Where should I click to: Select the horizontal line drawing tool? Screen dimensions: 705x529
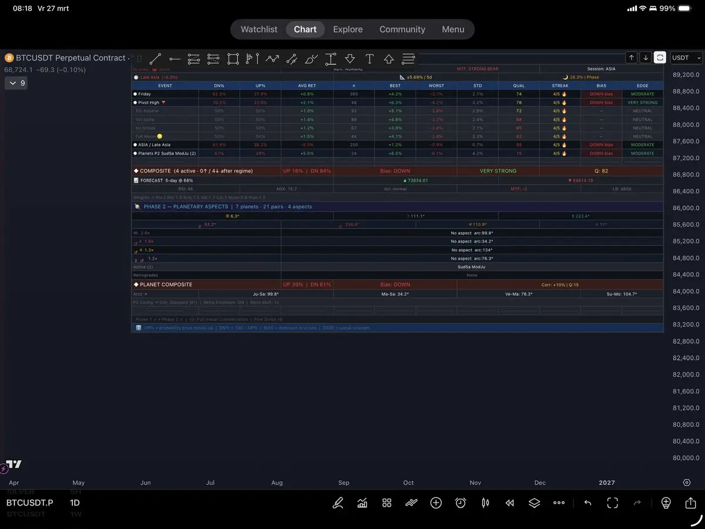coord(174,59)
